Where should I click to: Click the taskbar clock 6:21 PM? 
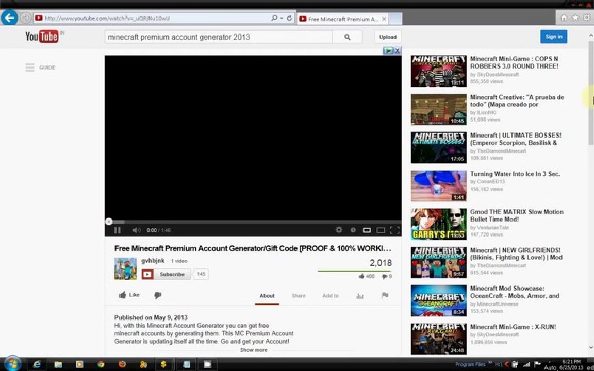coord(571,362)
